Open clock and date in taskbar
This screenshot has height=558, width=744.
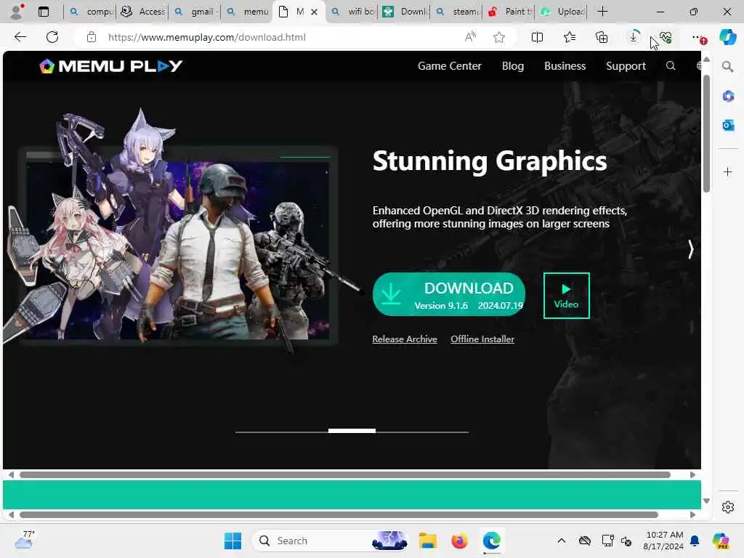coord(664,541)
